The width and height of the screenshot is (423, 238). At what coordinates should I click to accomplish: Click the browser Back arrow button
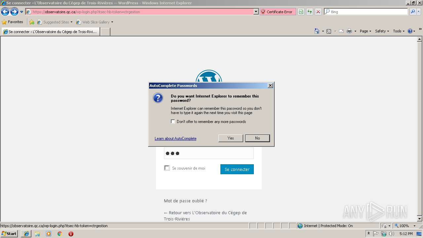pos(5,12)
